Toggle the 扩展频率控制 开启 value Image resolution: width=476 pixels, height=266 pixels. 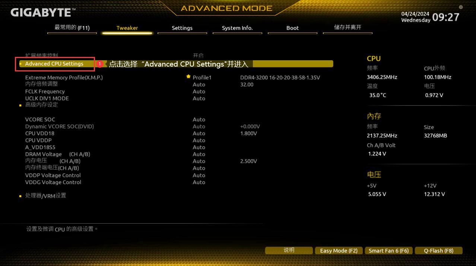pos(198,55)
